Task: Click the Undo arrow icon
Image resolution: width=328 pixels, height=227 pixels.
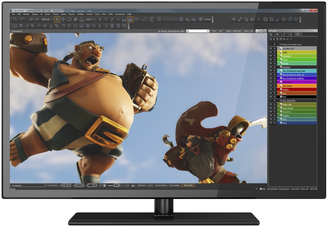Action: click(14, 19)
